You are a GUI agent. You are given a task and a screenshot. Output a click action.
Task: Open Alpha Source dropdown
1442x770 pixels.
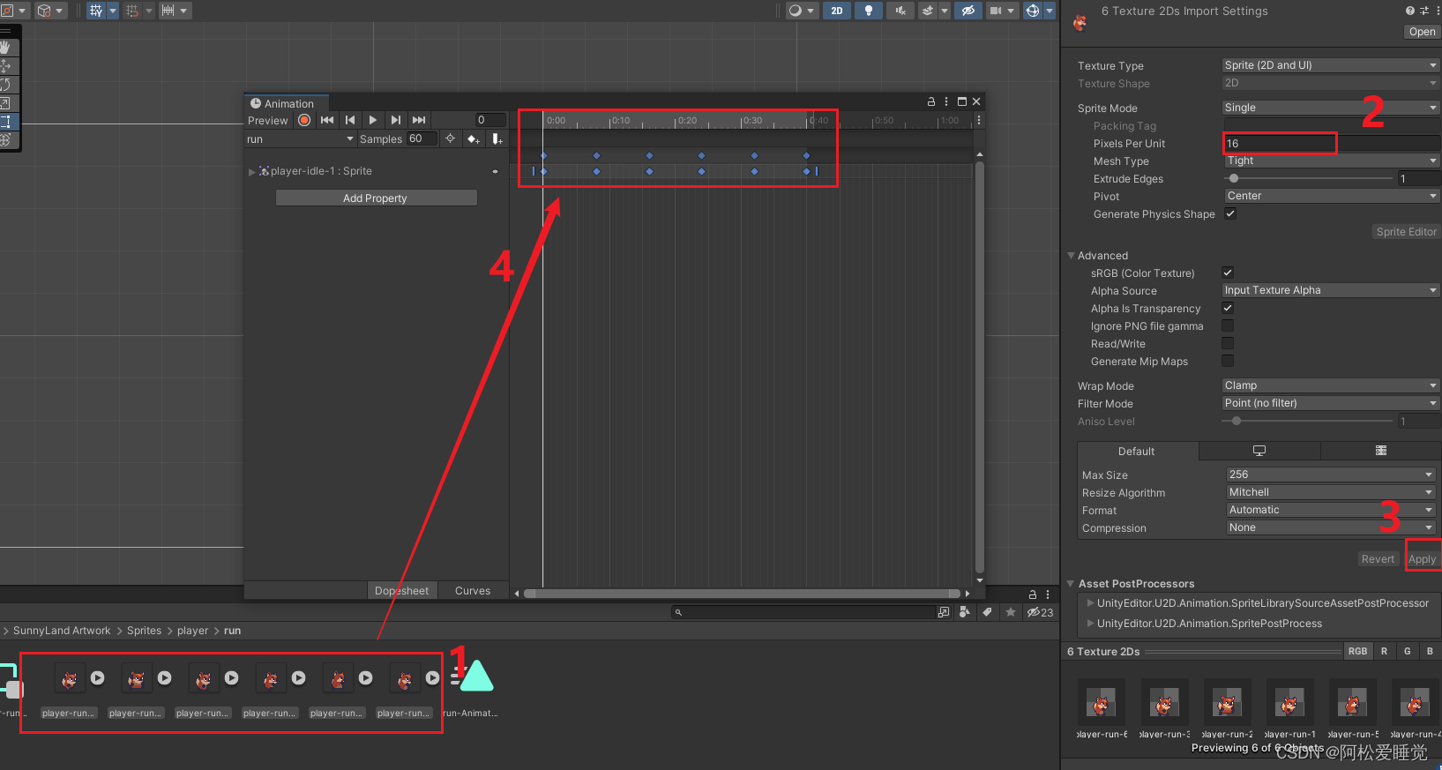tap(1331, 290)
